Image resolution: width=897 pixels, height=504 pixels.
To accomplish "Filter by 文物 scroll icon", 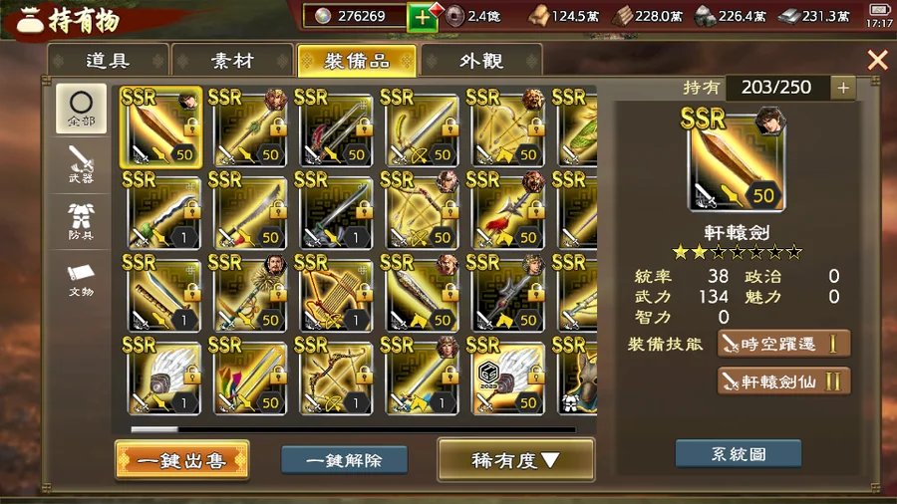I will point(81,278).
